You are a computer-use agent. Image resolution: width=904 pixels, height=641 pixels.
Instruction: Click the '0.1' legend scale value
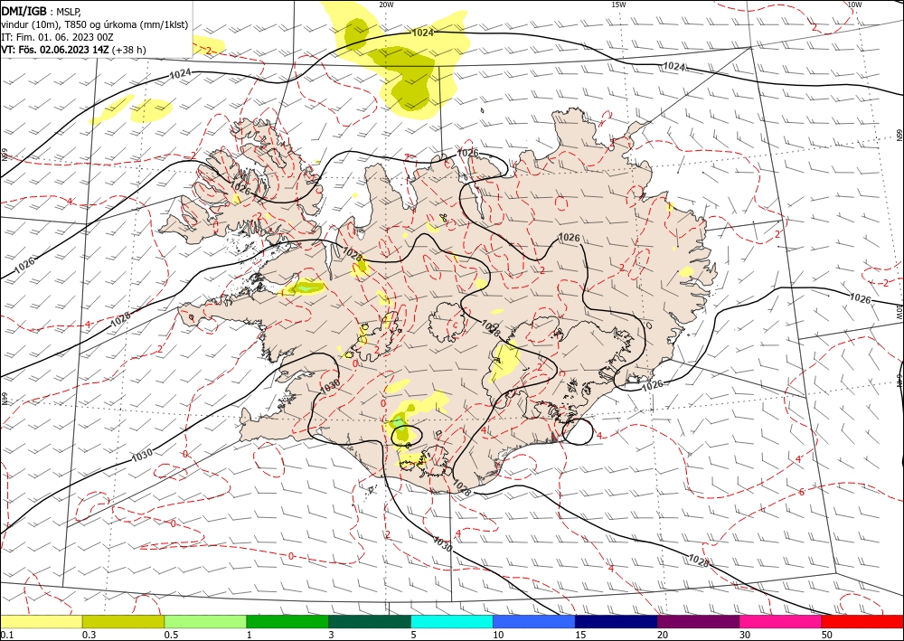pos(5,635)
